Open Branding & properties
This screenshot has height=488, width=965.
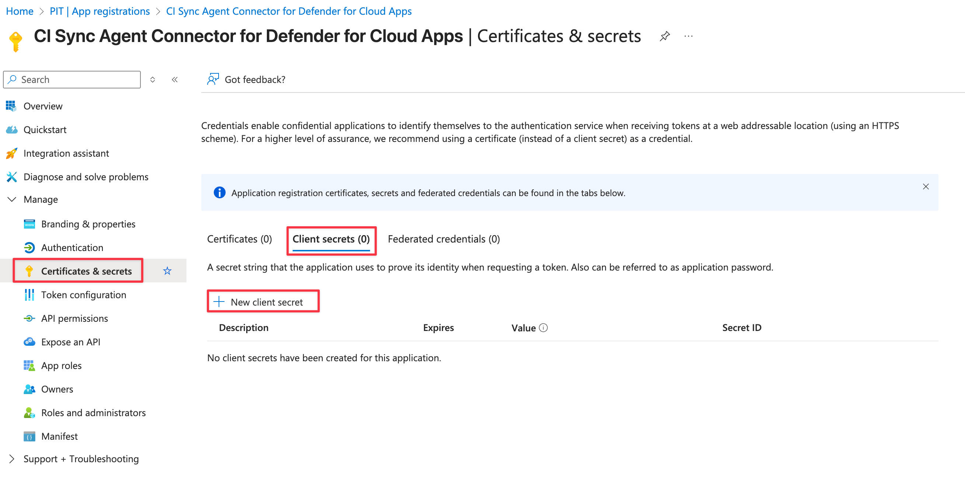coord(88,224)
